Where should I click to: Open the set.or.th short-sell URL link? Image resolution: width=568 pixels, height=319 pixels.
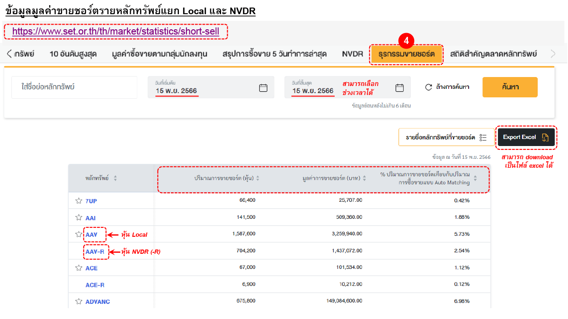tap(116, 32)
